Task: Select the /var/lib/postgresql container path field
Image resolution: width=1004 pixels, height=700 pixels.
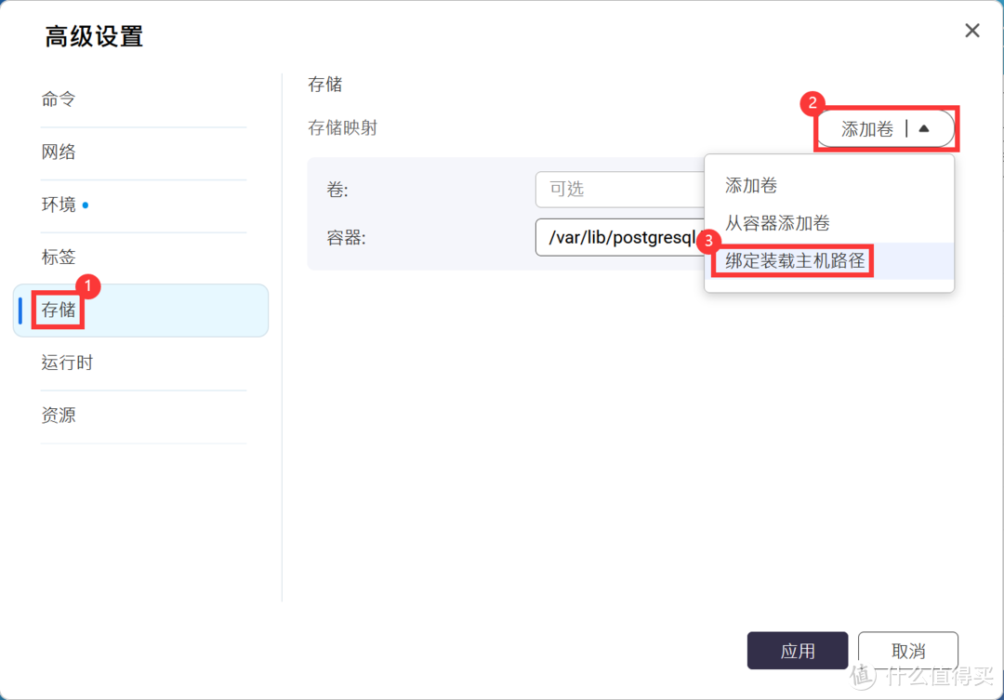Action: 618,237
